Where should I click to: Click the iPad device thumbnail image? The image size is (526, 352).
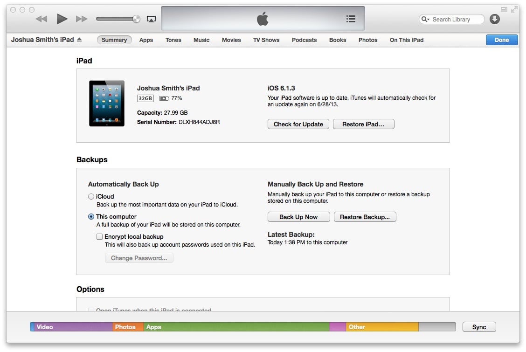click(107, 103)
